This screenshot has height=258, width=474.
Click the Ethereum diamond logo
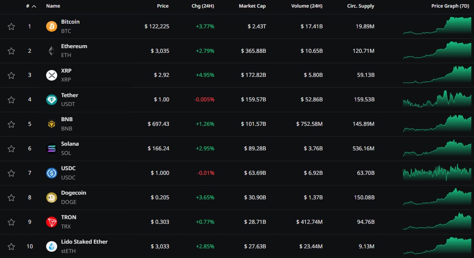pos(51,51)
